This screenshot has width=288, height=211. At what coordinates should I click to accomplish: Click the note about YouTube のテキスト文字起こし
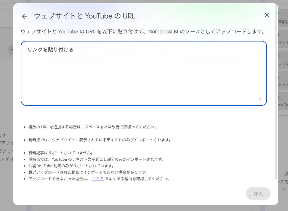(x=96, y=159)
